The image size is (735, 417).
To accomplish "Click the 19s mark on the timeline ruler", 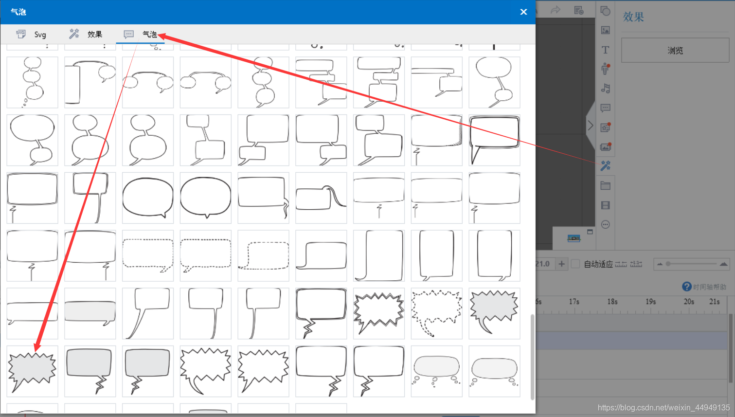I will (651, 302).
